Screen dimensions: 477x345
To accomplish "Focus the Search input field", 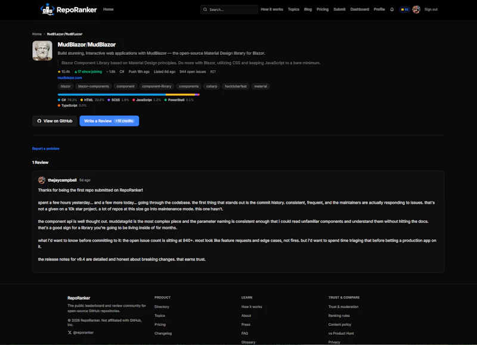I will 229,10.
